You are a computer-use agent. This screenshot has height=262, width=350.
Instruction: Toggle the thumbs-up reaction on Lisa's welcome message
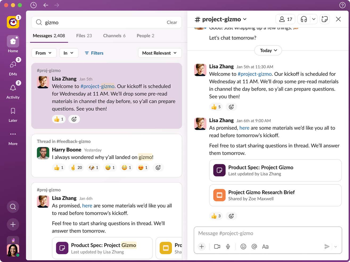click(x=216, y=107)
